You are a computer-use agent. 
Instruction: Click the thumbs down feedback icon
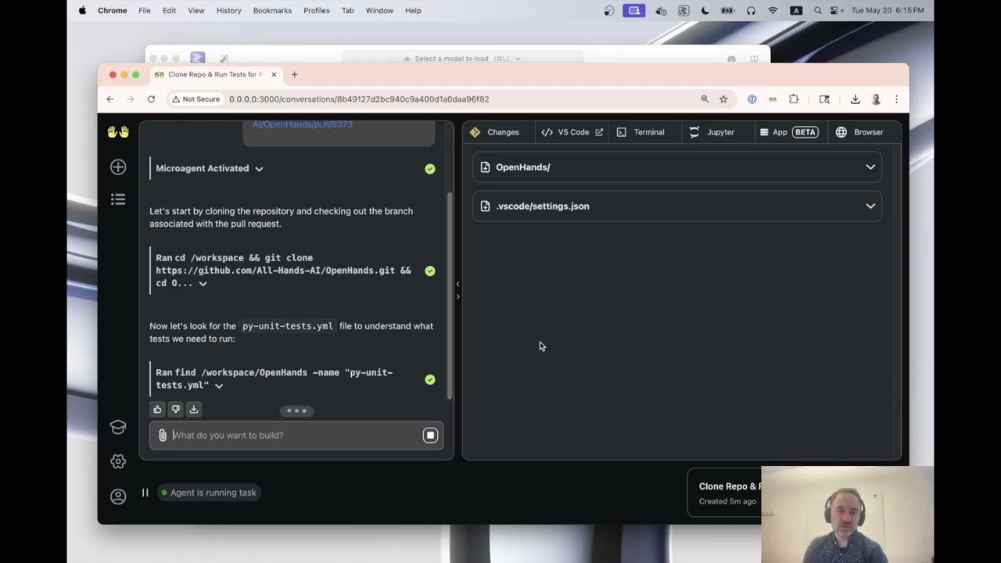pos(175,409)
